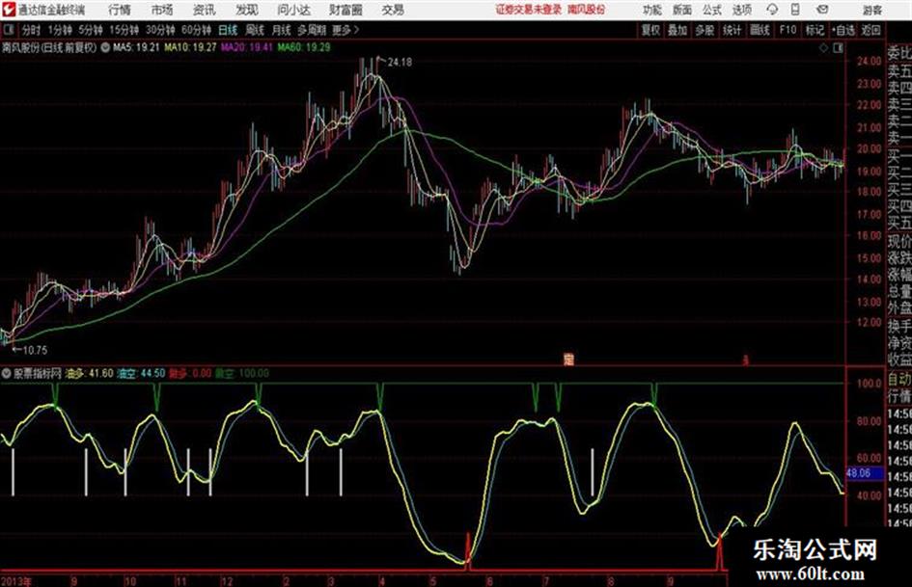Click the 复权 toolbar button
This screenshot has height=587, width=912.
pos(650,30)
